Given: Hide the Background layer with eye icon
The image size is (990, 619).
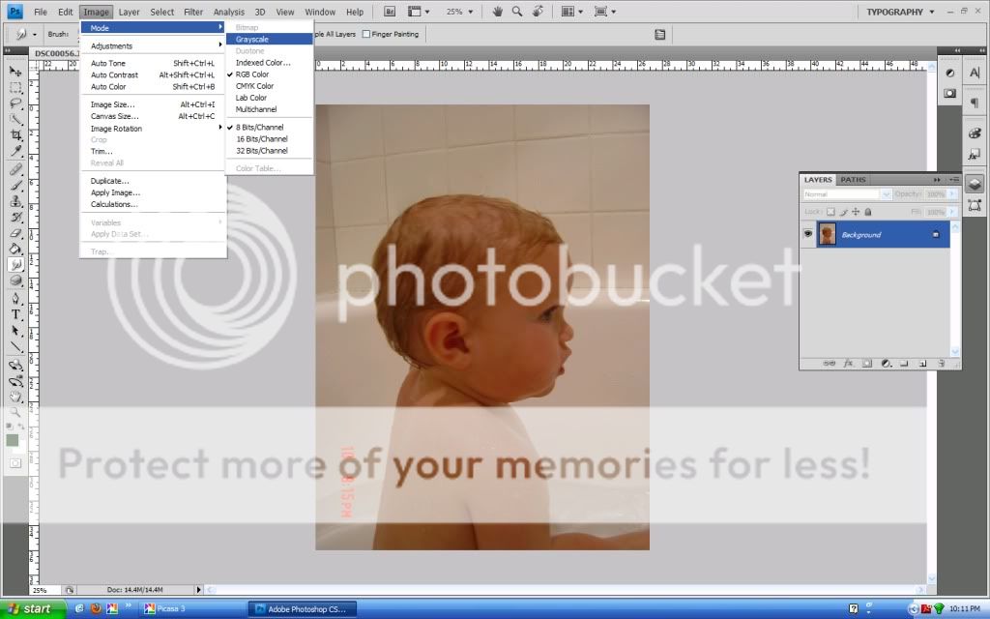Looking at the screenshot, I should pyautogui.click(x=807, y=234).
